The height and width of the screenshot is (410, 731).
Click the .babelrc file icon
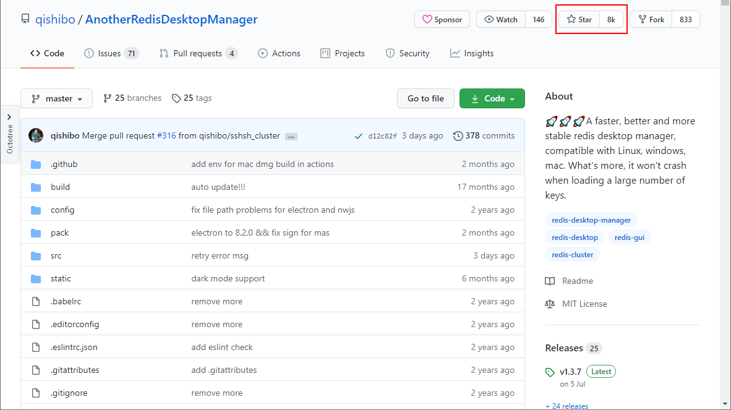coord(36,301)
